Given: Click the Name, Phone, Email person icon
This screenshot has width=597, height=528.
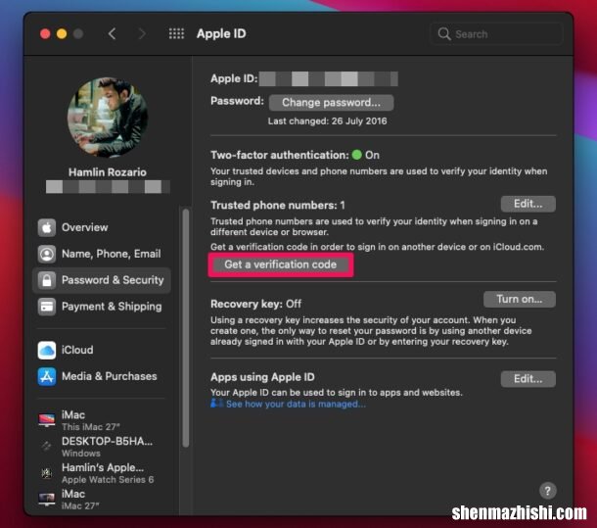Looking at the screenshot, I should coord(47,254).
